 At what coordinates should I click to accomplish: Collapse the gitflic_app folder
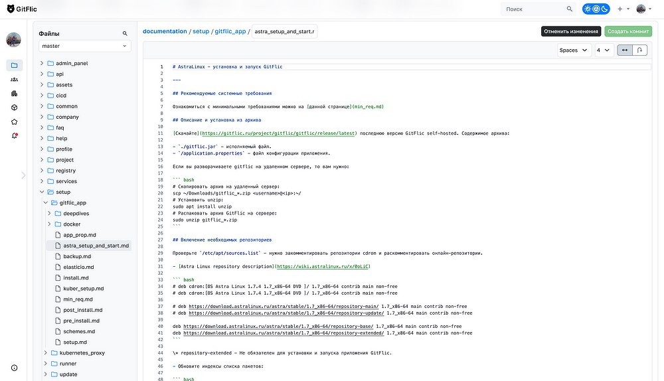(x=45, y=202)
